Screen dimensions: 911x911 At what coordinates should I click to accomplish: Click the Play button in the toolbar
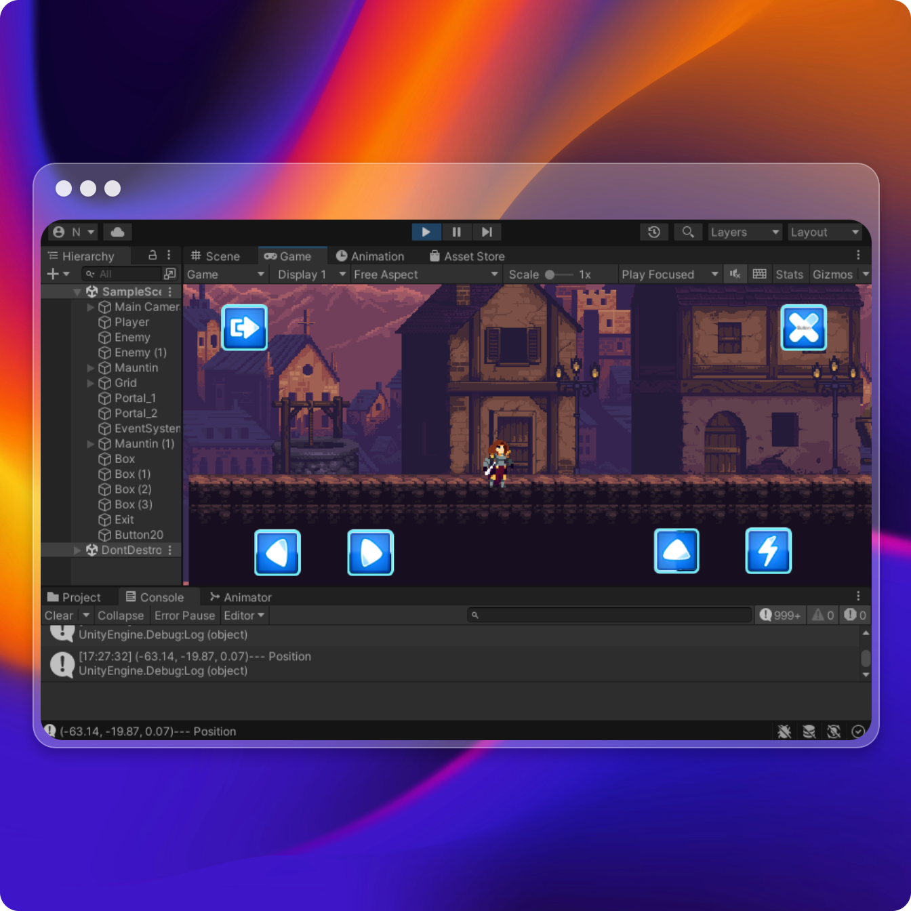(426, 232)
